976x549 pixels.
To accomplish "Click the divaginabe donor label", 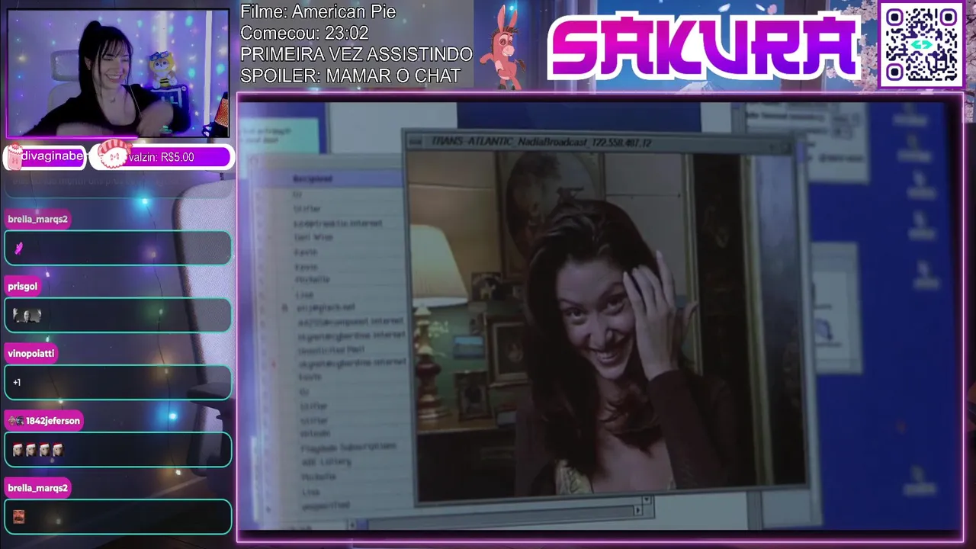I will [x=51, y=157].
